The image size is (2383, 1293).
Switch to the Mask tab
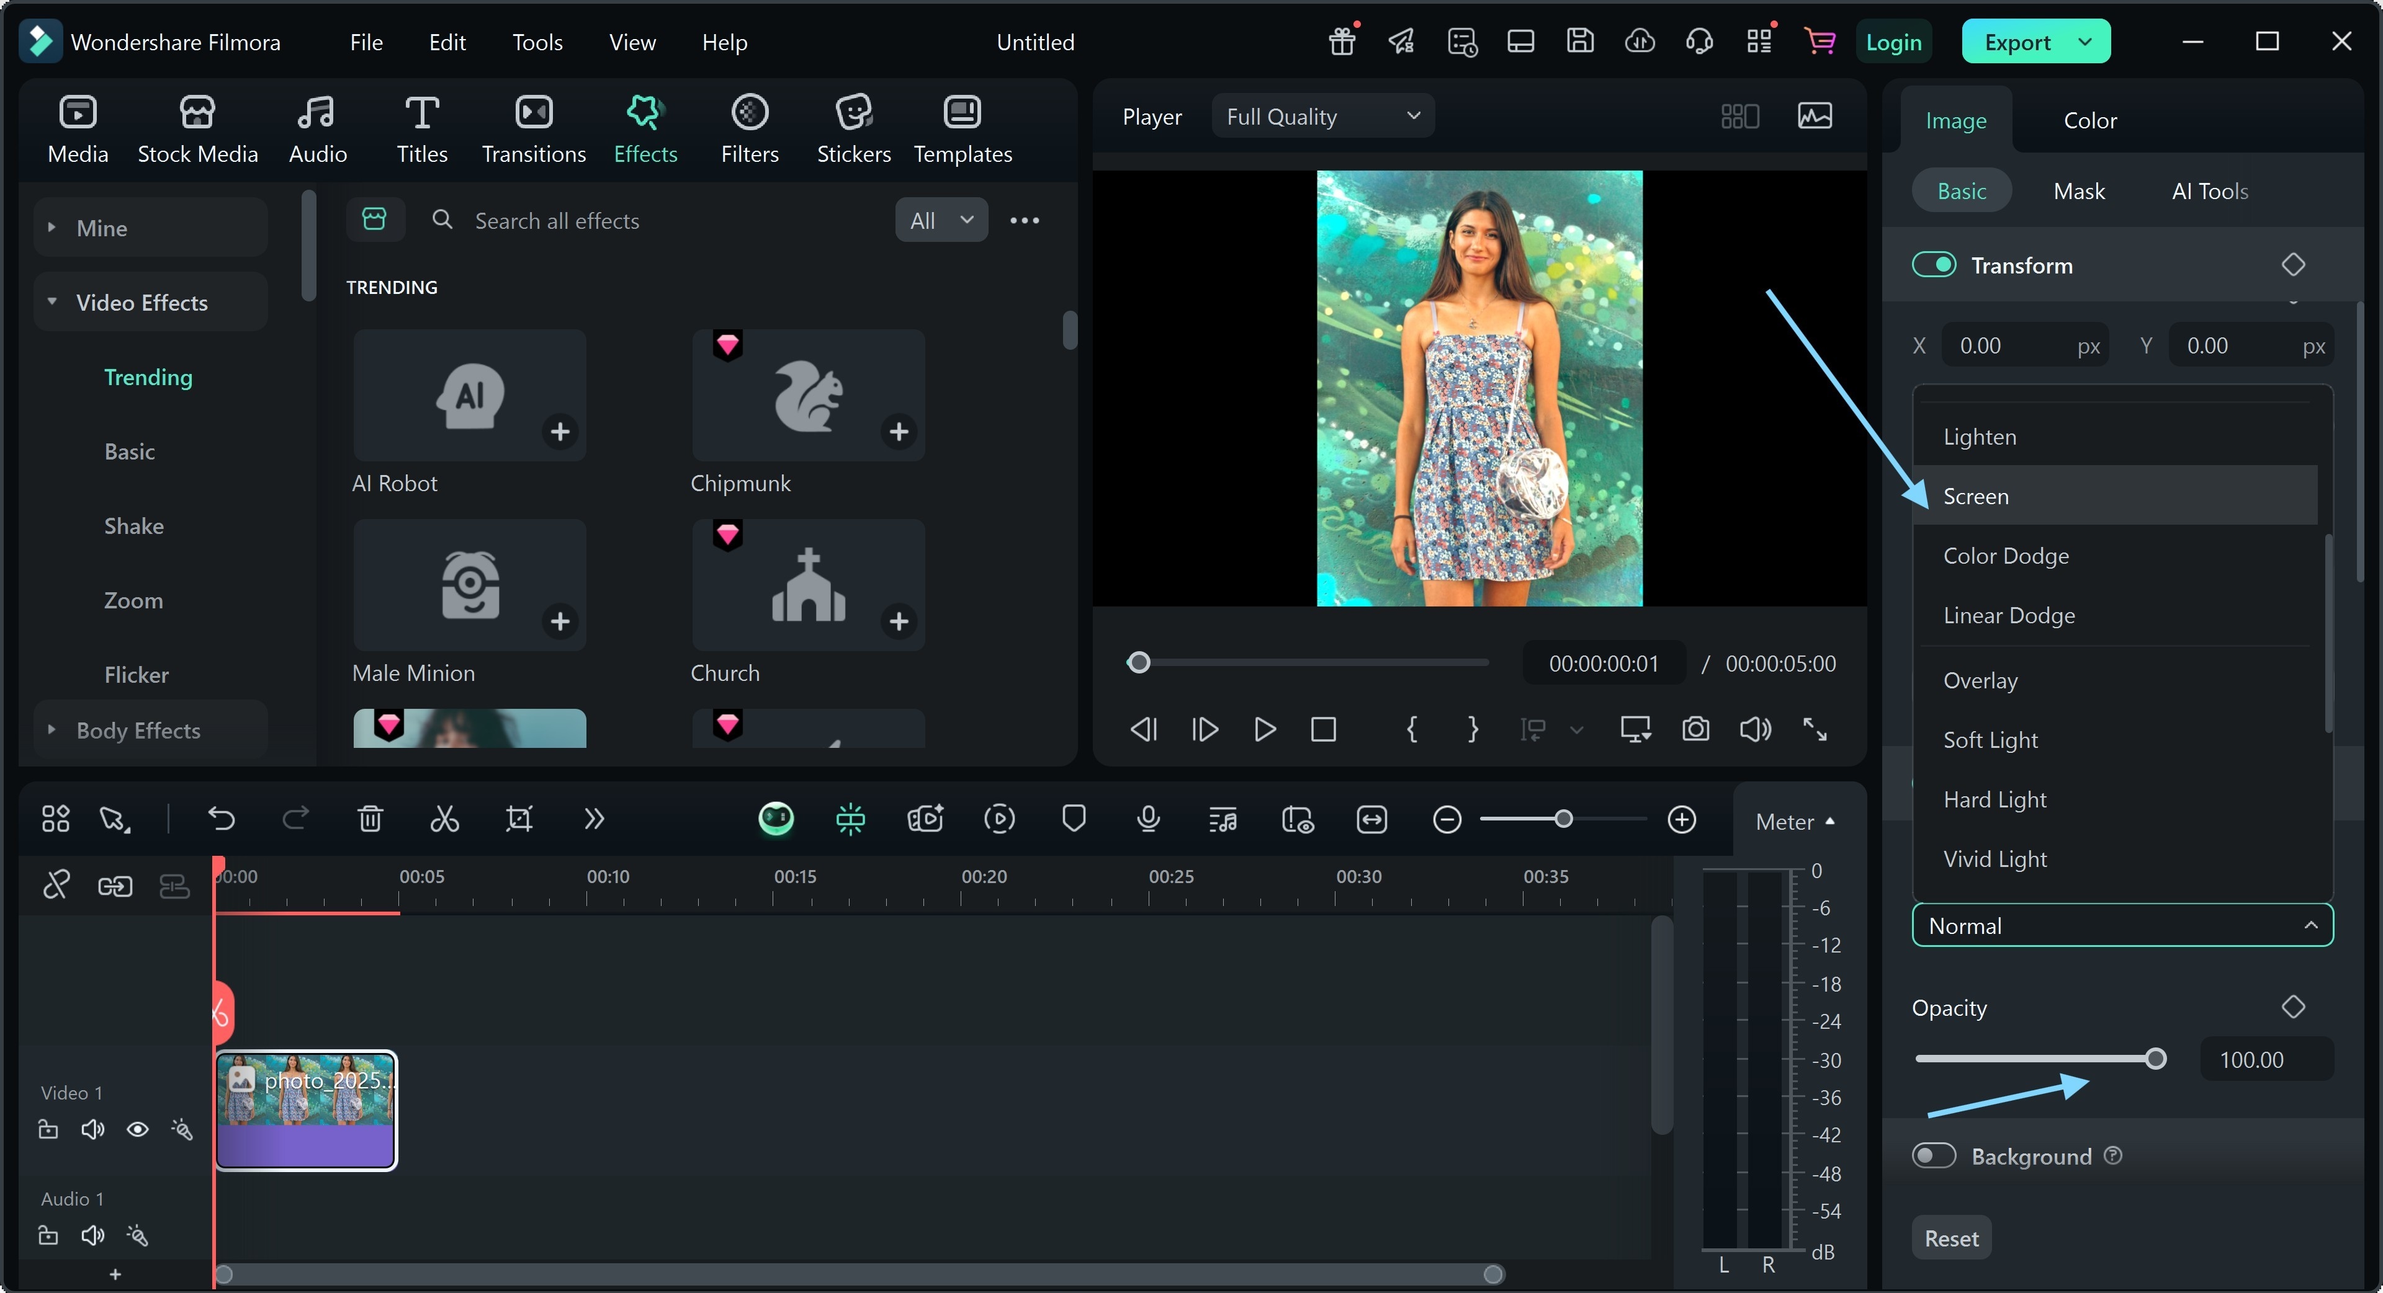2079,192
